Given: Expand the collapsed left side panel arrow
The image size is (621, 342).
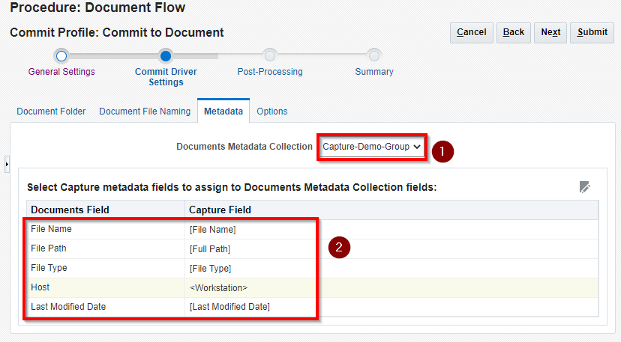Looking at the screenshot, I should [x=7, y=162].
